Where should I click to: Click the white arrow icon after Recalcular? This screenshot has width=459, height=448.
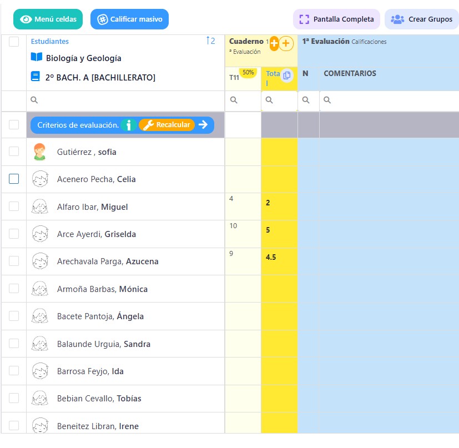click(203, 125)
